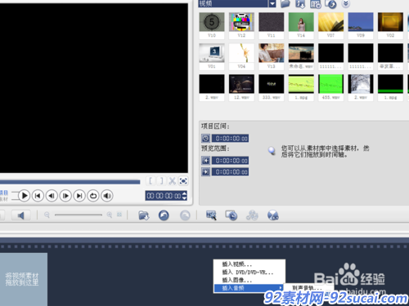
Task: Open Smart Proxy Manager icon
Action: (x=211, y=215)
